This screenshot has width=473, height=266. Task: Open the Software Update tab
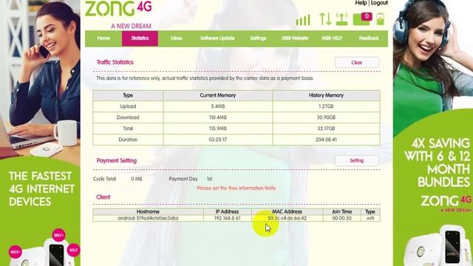pos(217,38)
